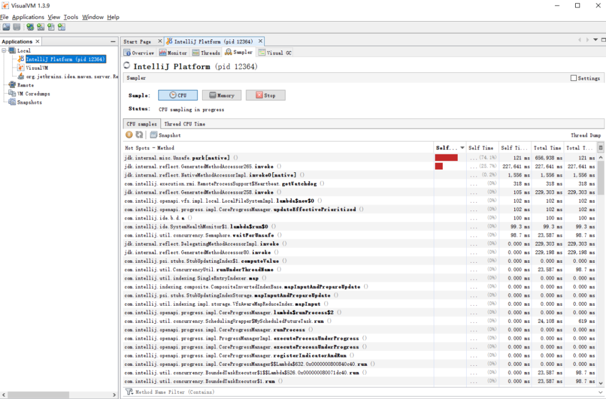Select the Sampler tab
Screen dimensions: 606x399
[239, 52]
